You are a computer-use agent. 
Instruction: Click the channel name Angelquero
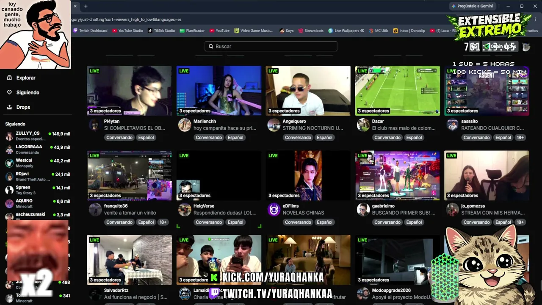coord(294,121)
